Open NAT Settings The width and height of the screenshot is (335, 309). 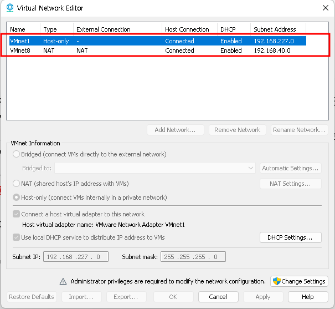click(291, 184)
